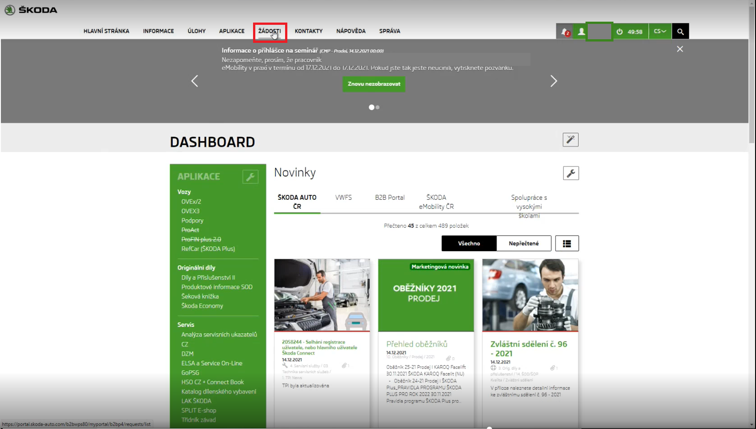This screenshot has width=756, height=429.
Task: Open the OVEX3 application link
Action: tap(190, 211)
